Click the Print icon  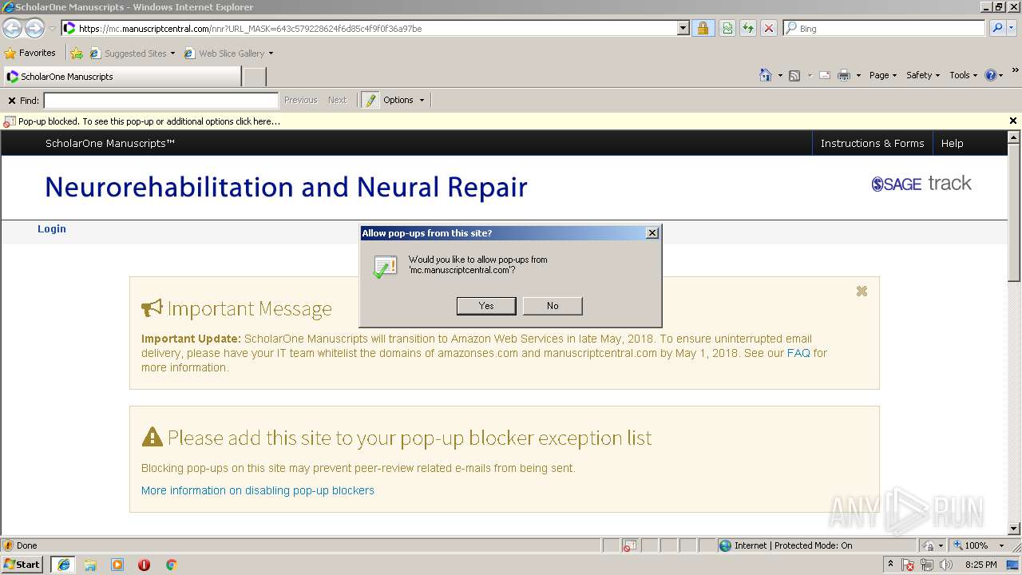pyautogui.click(x=844, y=75)
